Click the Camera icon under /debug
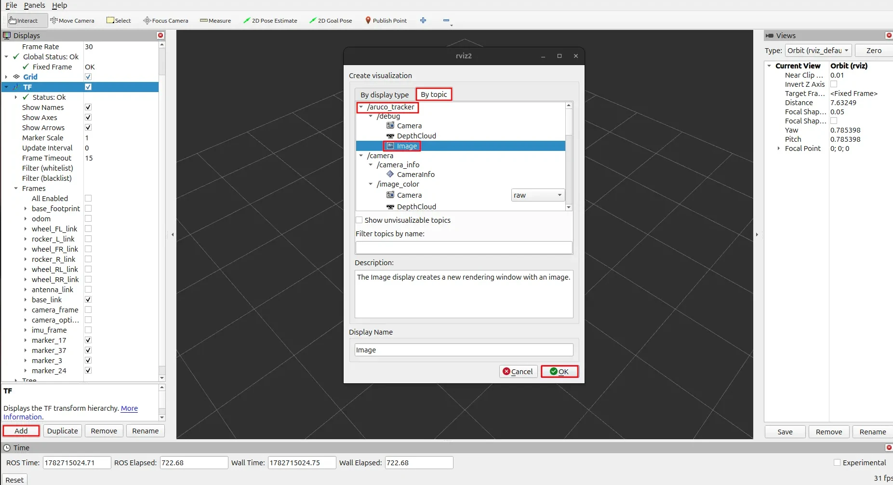893x485 pixels. [x=390, y=125]
